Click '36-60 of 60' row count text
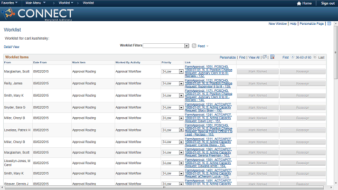The image size is (338, 190). tap(303, 58)
